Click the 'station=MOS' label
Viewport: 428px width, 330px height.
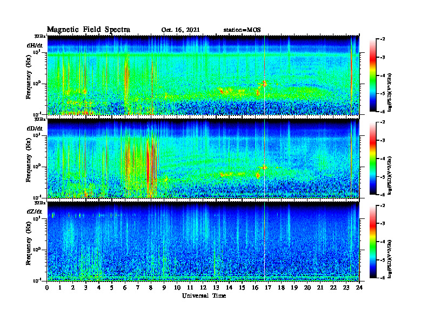click(242, 30)
